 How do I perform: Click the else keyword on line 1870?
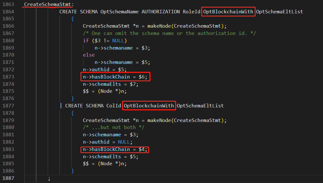coord(89,55)
